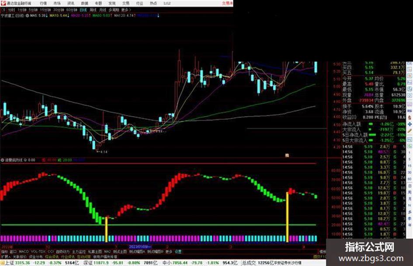Viewport: 413px width, 266px height.
Task: Switch chart to 15分钟 period
Action: point(45,10)
